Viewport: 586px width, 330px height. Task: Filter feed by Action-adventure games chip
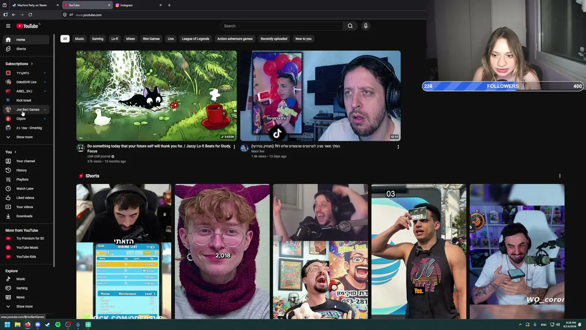click(235, 38)
